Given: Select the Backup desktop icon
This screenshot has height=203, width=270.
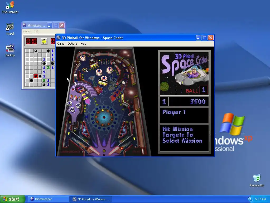Looking at the screenshot, I should [x=10, y=50].
